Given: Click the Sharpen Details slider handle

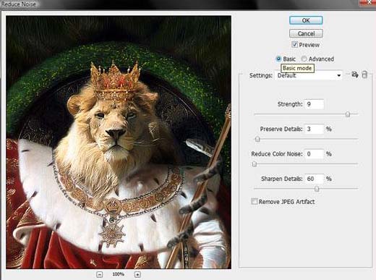Looking at the screenshot, I should (317, 189).
